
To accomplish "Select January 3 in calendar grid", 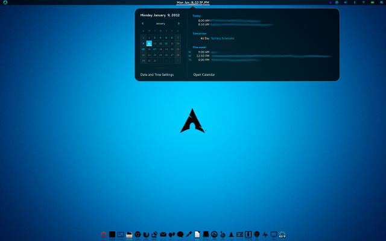I will pos(154,37).
